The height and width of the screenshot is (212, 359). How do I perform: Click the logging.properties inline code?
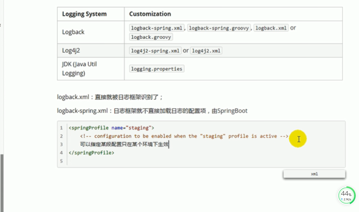coord(157,69)
